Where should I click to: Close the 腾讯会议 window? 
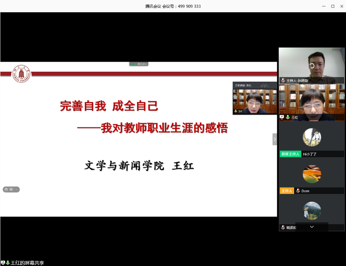click(x=342, y=6)
